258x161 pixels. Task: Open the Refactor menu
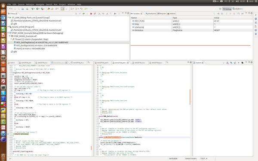[x=30, y=4]
